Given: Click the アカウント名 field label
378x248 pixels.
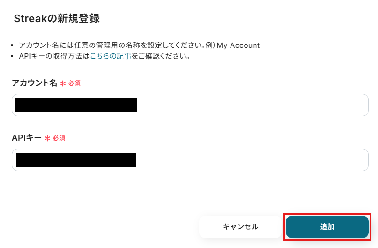Looking at the screenshot, I should click(34, 83).
